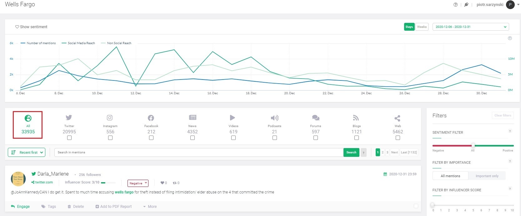
Task: Expand the More options dropdown
Action: click(x=150, y=207)
